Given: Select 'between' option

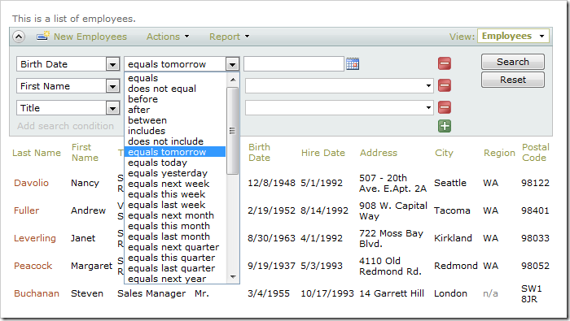Looking at the screenshot, I should (x=175, y=120).
